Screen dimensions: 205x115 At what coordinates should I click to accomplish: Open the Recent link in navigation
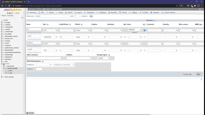pos(4,16)
